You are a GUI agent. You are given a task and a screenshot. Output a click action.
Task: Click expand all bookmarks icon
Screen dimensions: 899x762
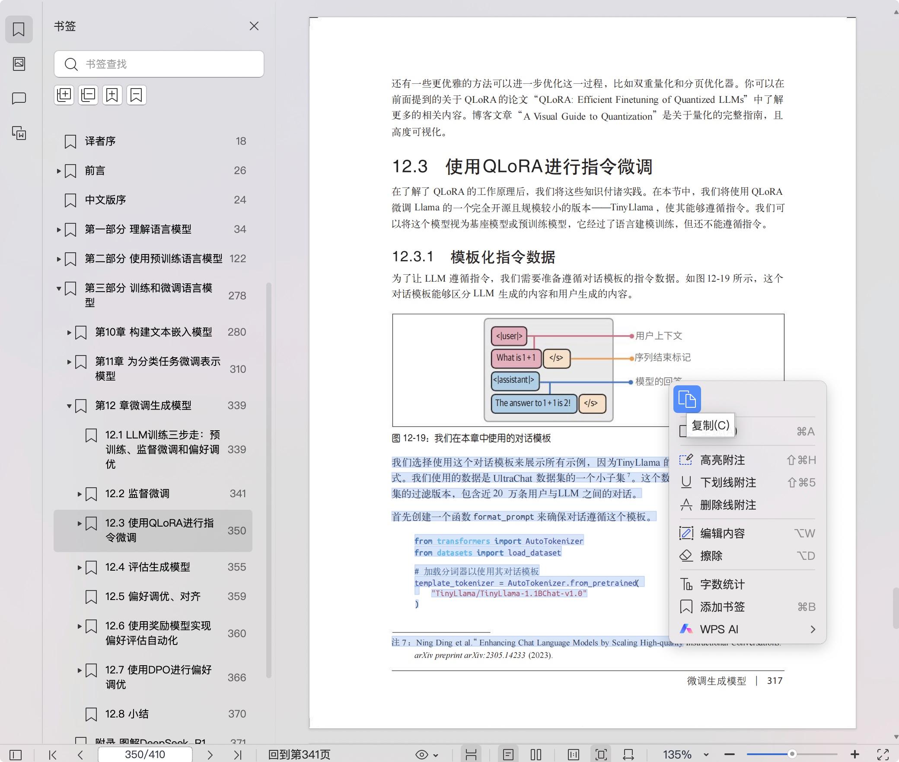pos(64,95)
